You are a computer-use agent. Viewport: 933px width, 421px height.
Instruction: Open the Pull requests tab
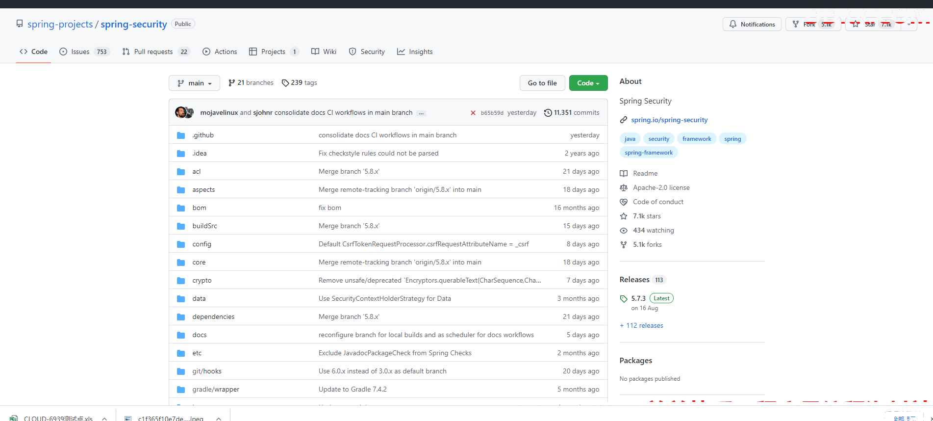click(x=155, y=52)
